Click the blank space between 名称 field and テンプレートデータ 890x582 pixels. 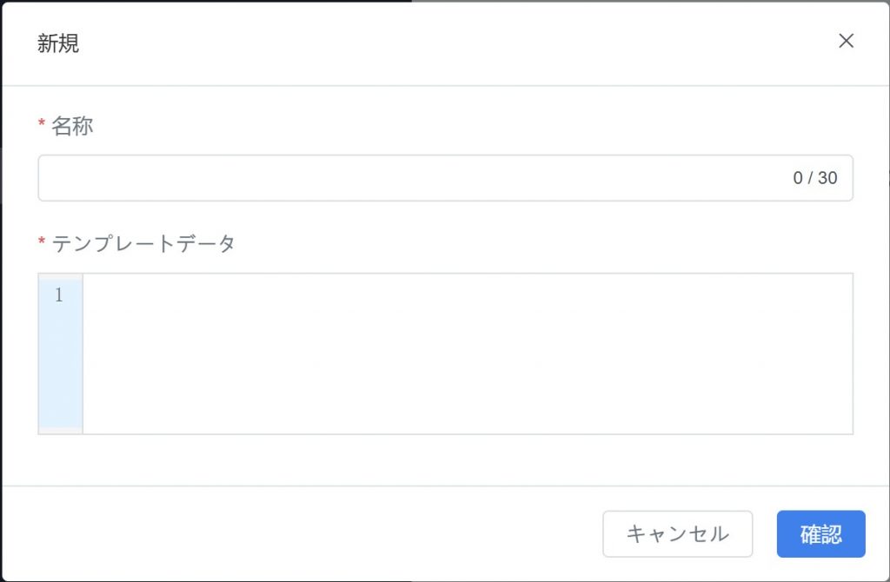[x=435, y=217]
